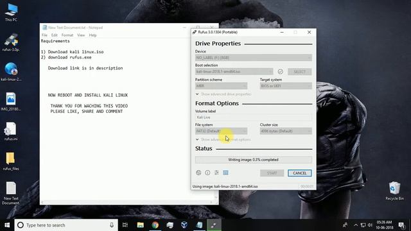Open the Notepad View menu
The image size is (411, 231).
[x=81, y=35]
